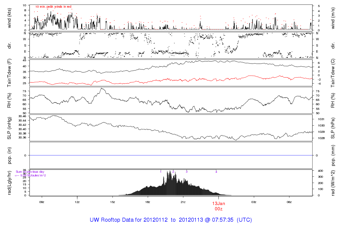Click purple marker '2' in radiation panel
This screenshot has width=342, height=233.
[173, 172]
